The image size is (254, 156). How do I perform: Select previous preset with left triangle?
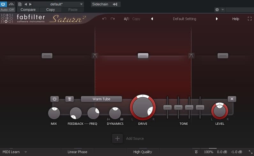coord(152,19)
